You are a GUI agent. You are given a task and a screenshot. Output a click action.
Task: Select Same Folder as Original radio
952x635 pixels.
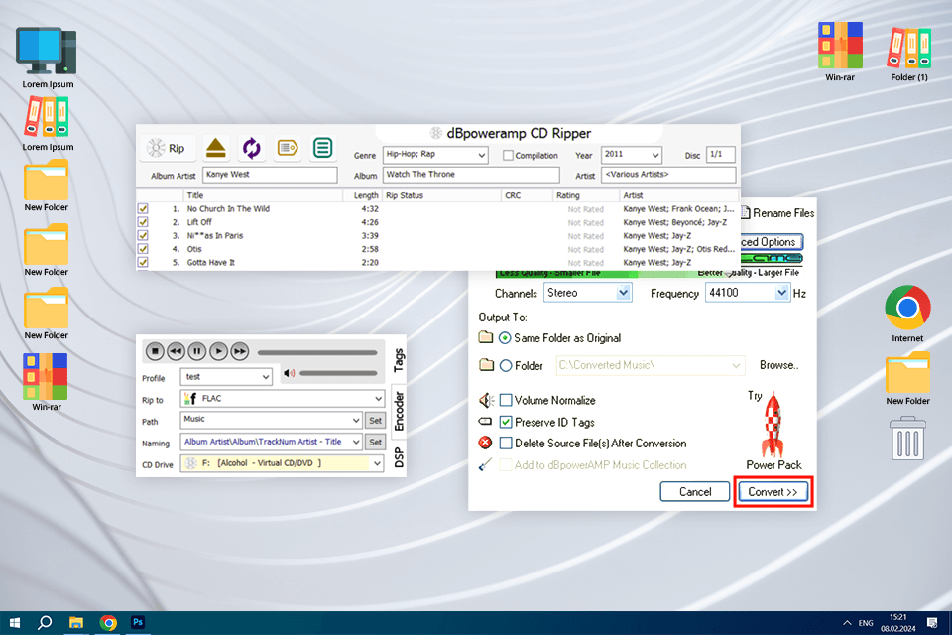tap(505, 338)
